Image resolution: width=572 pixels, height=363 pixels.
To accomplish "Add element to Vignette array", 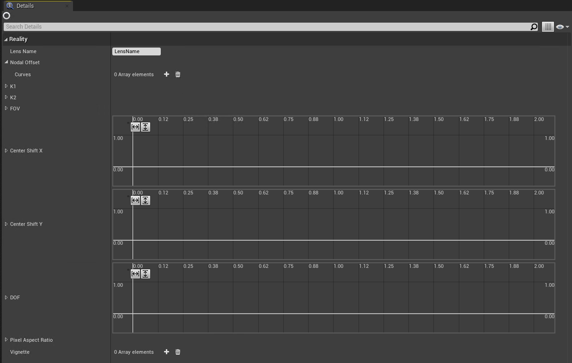I will click(x=166, y=352).
